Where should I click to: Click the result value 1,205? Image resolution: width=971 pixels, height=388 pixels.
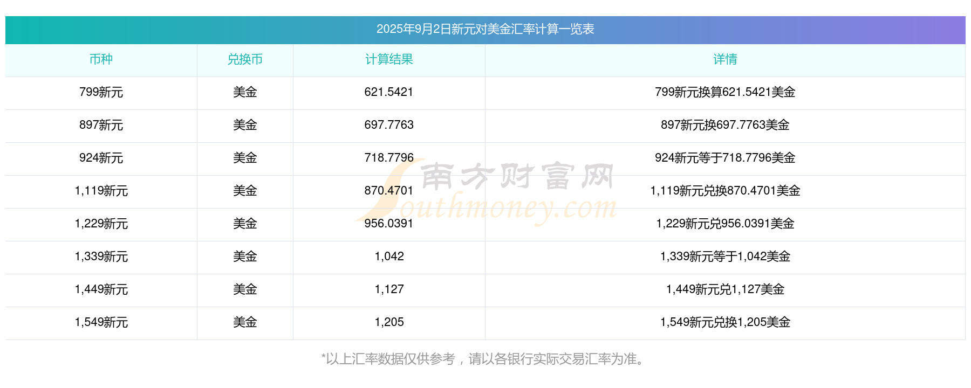(x=389, y=322)
